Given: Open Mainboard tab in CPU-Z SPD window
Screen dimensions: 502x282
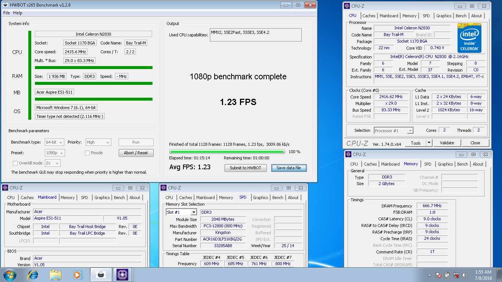Looking at the screenshot, I should coord(205,198).
